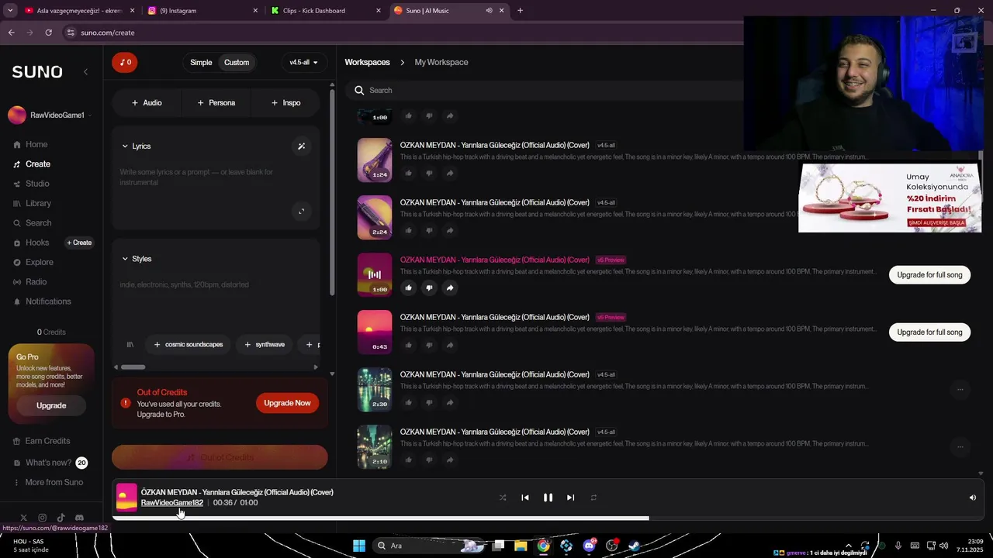
Task: Open more options for the 2:30 song
Action: tap(960, 390)
